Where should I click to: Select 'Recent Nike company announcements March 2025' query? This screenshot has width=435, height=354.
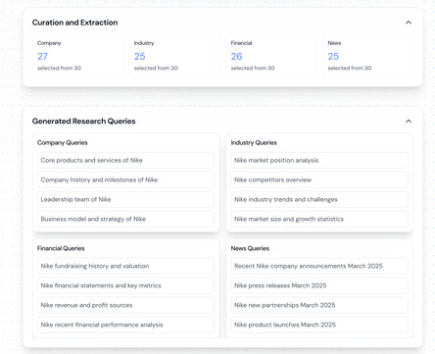(x=319, y=266)
